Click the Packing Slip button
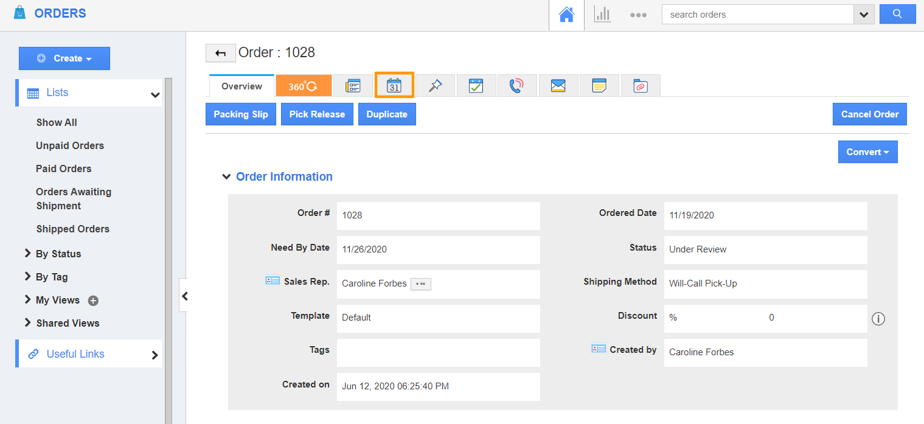The image size is (924, 424). tap(241, 114)
